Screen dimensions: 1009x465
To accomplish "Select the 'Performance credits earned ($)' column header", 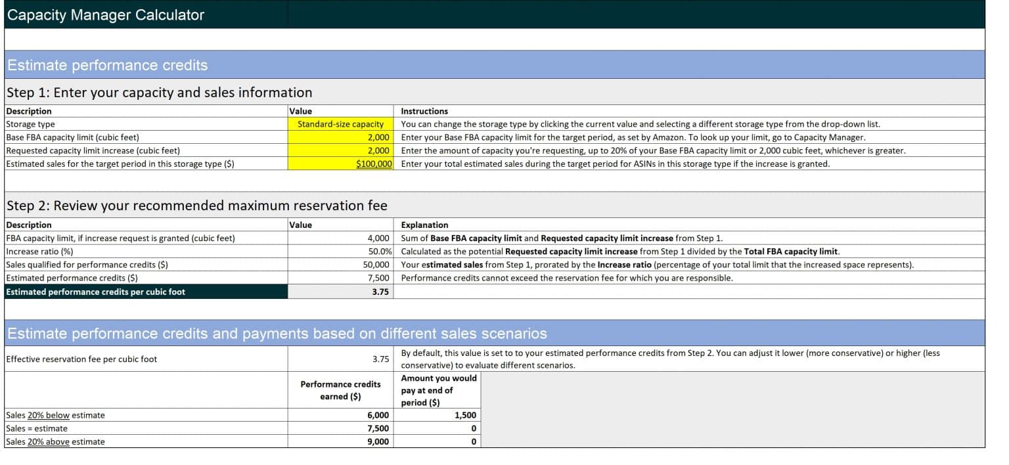I will click(x=340, y=390).
